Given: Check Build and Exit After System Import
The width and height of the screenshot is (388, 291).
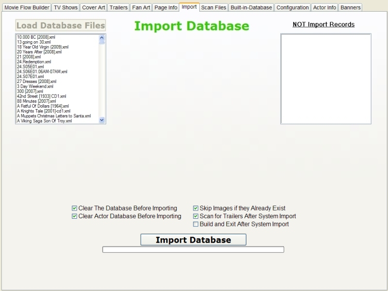Looking at the screenshot, I should point(196,225).
